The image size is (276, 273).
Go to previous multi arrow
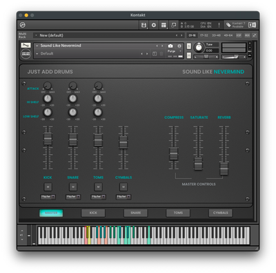click(177, 35)
